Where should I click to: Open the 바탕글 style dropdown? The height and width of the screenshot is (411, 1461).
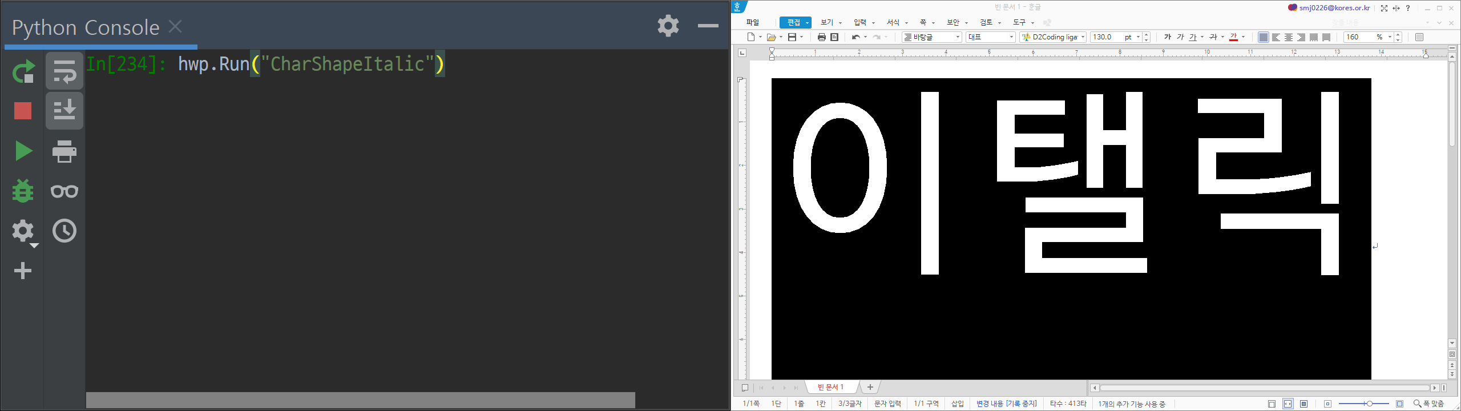click(932, 37)
